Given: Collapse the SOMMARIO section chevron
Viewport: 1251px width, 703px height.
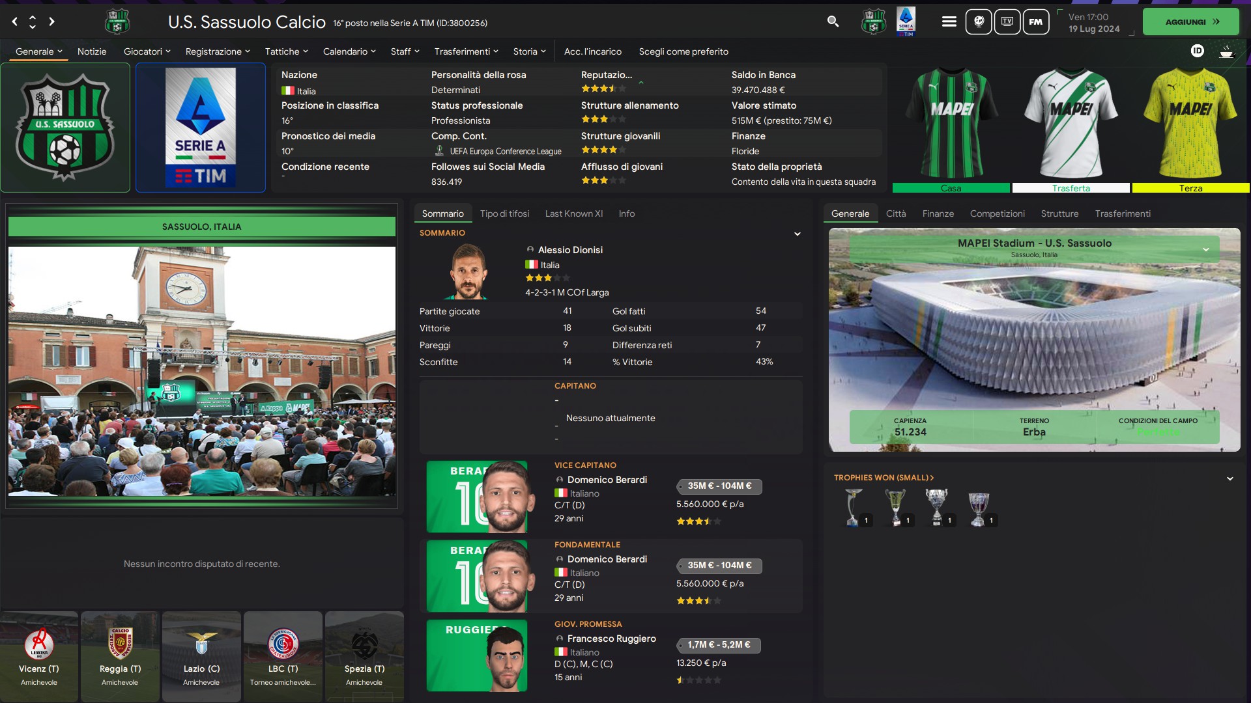Looking at the screenshot, I should click(x=797, y=234).
